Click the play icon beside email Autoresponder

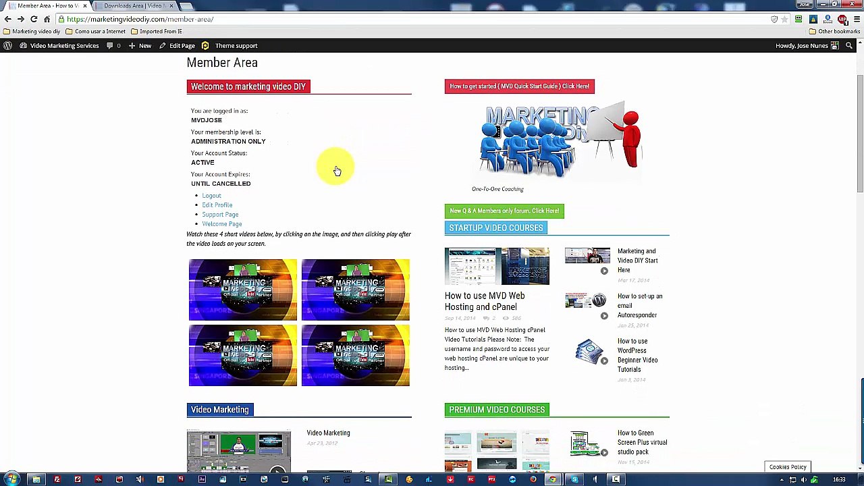(x=604, y=316)
